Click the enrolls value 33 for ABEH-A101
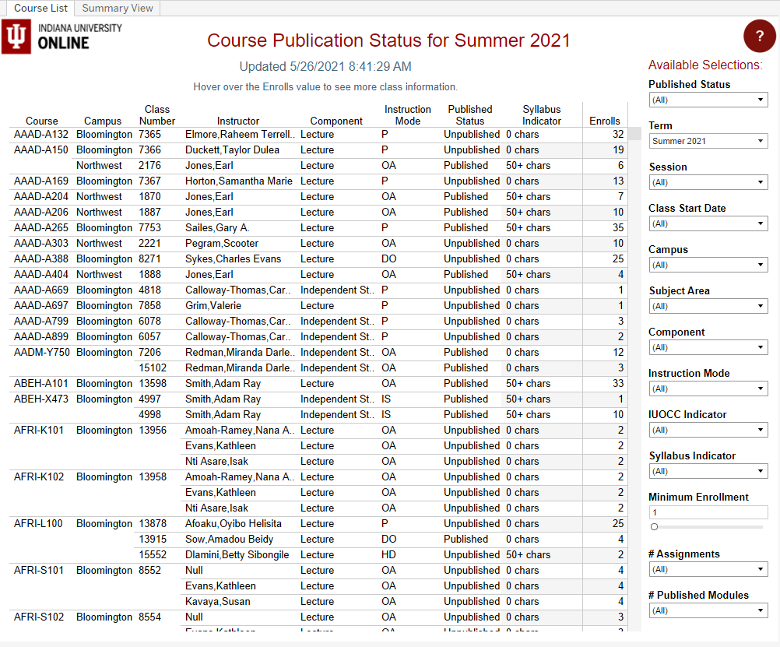Image resolution: width=780 pixels, height=647 pixels. [x=617, y=383]
